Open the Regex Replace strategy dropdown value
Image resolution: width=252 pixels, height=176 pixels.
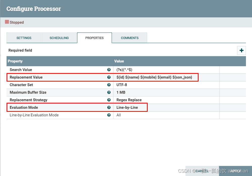click(166, 100)
